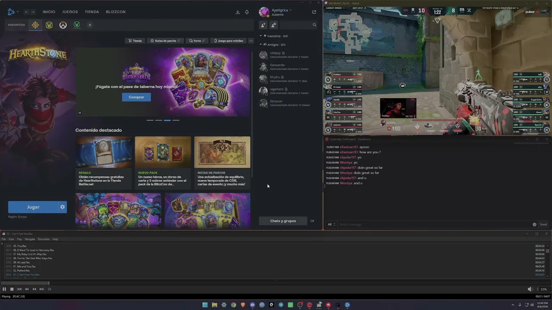Viewport: 552px width, 310px height.
Task: Fast-forward the current track in music player
Action: pos(34,289)
